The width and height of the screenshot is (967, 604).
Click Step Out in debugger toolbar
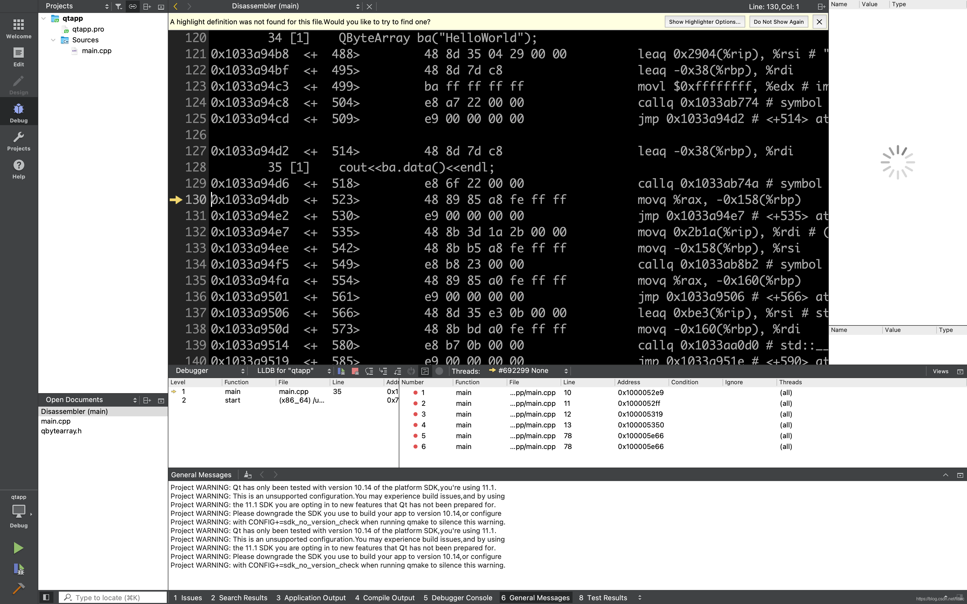pyautogui.click(x=397, y=371)
